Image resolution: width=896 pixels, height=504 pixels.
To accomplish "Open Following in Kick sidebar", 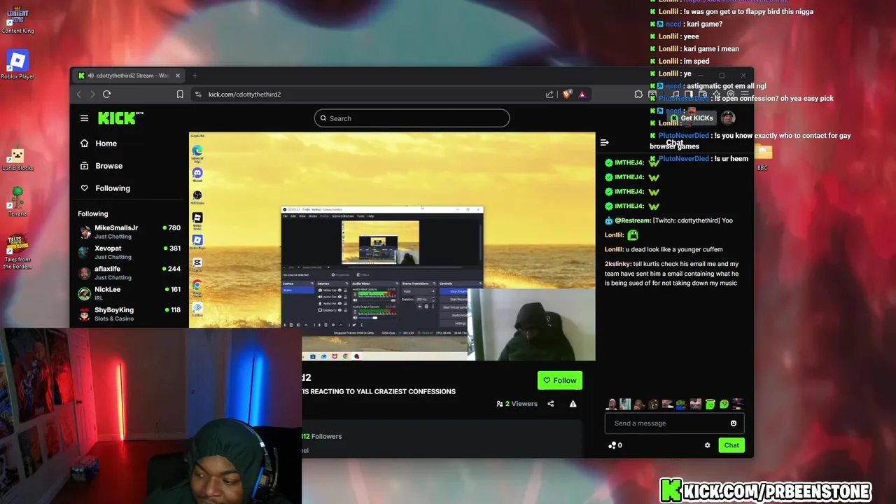I will pyautogui.click(x=106, y=188).
